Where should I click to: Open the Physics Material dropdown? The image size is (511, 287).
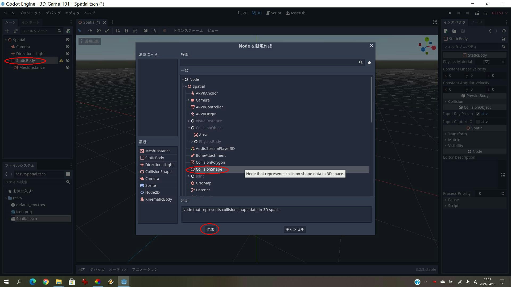503,62
